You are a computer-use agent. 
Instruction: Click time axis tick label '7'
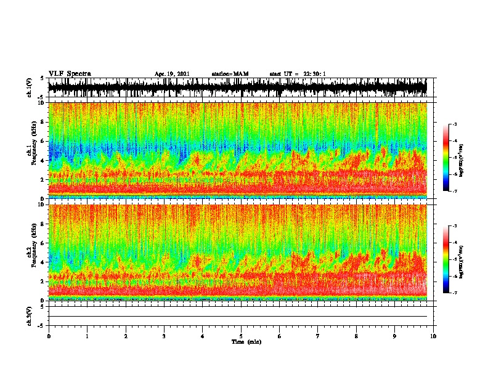tap(318, 336)
